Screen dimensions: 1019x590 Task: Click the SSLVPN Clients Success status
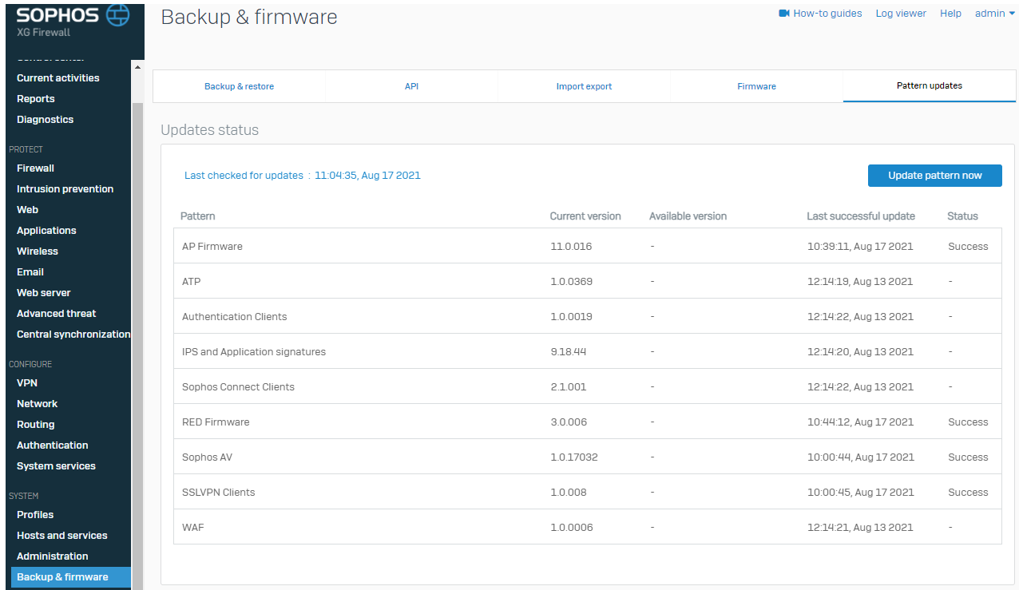pos(968,493)
